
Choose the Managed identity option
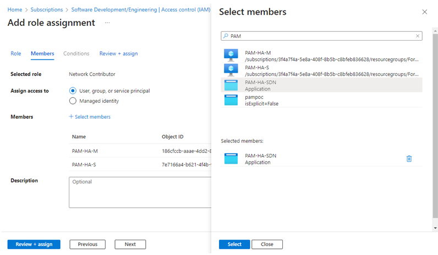click(73, 101)
